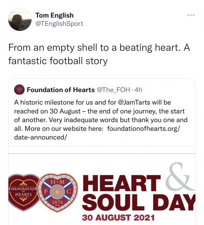The height and width of the screenshot is (225, 204).
Task: Click the Foundation of Hearts crest logo
Action: coord(24,192)
